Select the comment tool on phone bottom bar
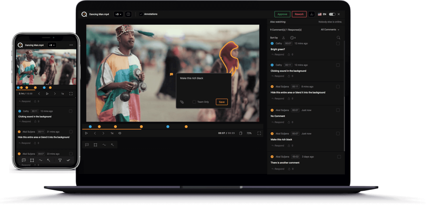Screen dimensions: 426x205 click(x=24, y=160)
